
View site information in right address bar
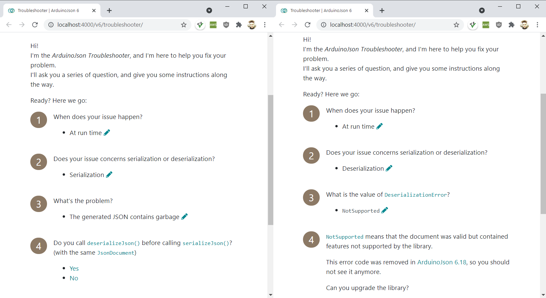324,25
